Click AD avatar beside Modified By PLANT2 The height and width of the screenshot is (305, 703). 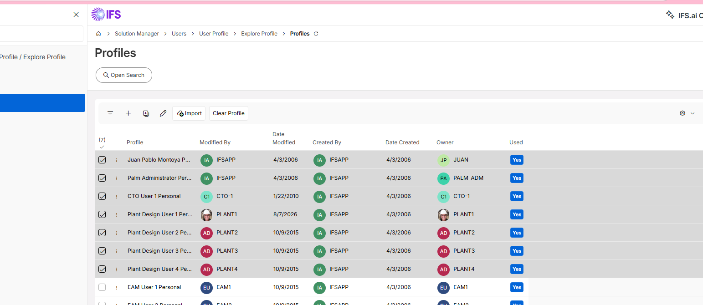coord(206,233)
